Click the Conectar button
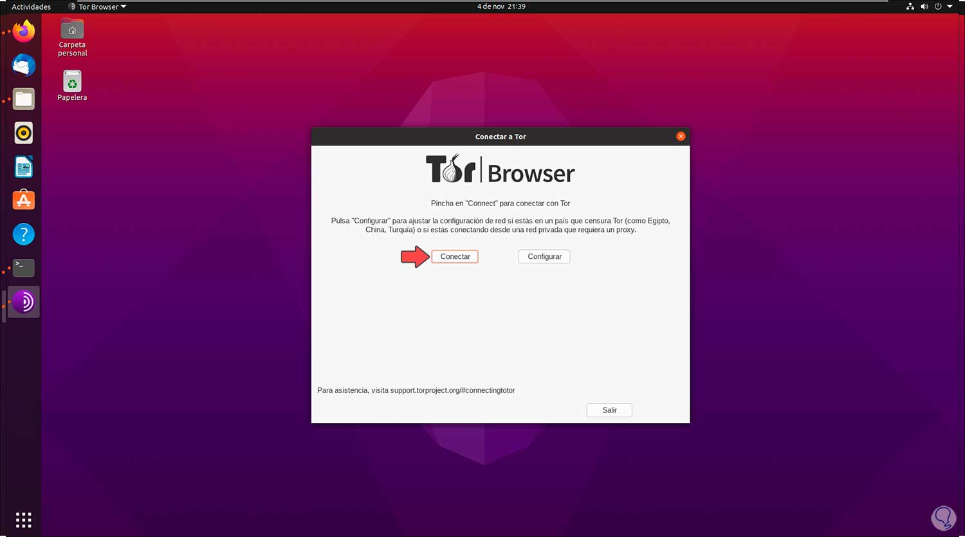The image size is (965, 537). click(x=455, y=256)
